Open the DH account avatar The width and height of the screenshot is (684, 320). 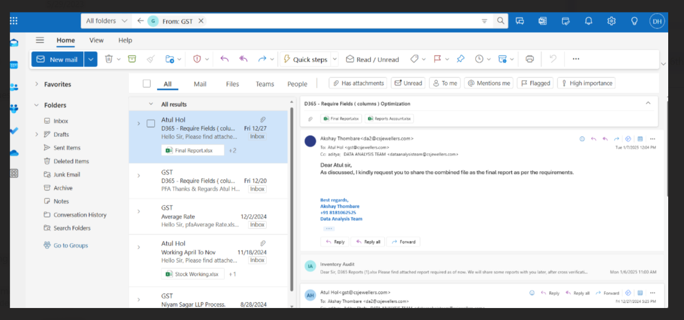[x=657, y=21]
